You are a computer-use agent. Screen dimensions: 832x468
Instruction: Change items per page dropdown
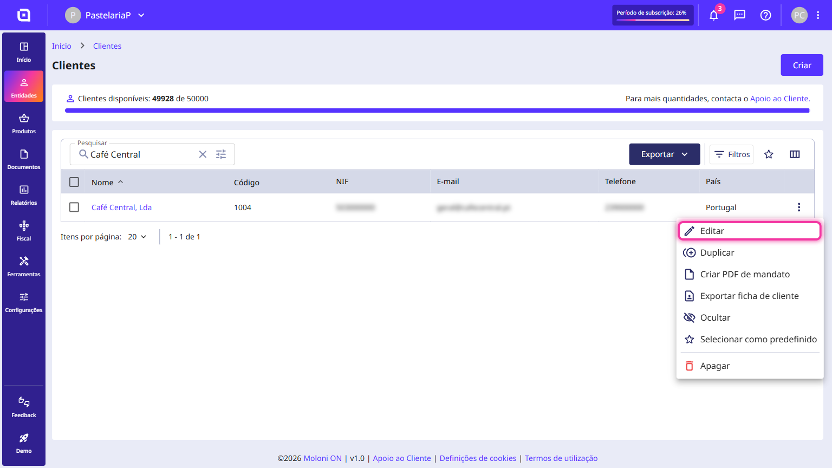click(138, 237)
